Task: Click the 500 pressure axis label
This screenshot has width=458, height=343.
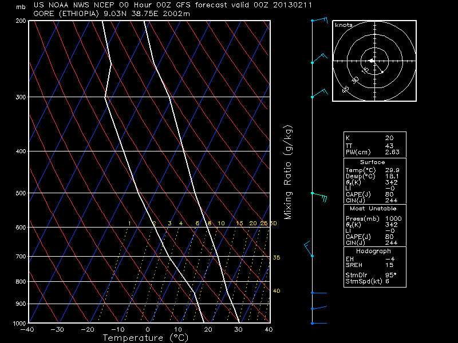Action: (21, 193)
